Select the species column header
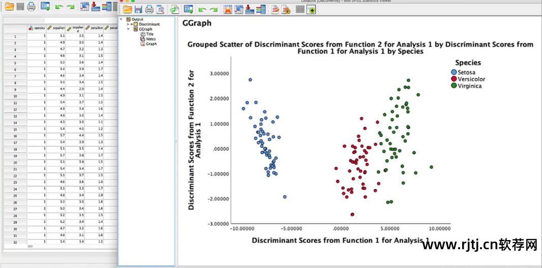Screen dimensions: 542x268 [x=37, y=28]
